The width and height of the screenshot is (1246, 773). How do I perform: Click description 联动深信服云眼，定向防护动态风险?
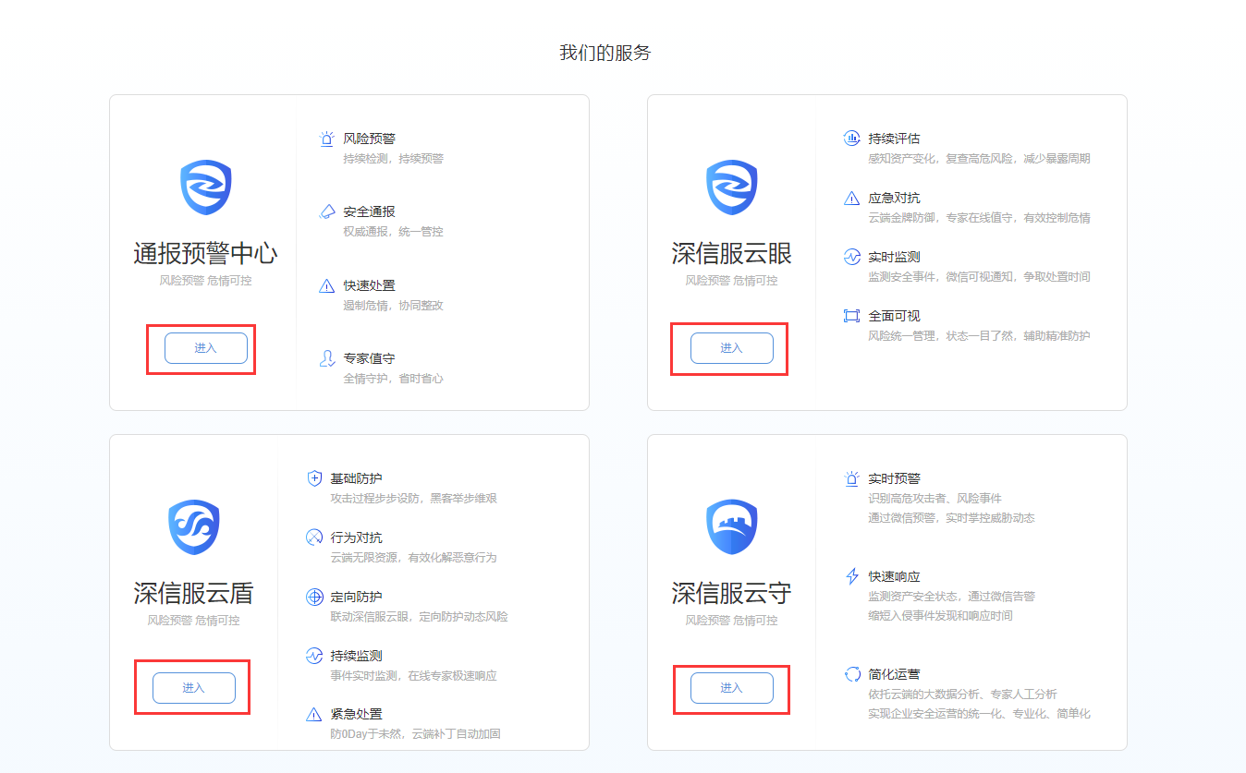(x=419, y=617)
